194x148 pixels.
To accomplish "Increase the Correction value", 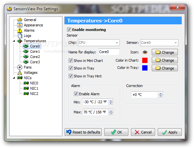I will (x=161, y=94).
